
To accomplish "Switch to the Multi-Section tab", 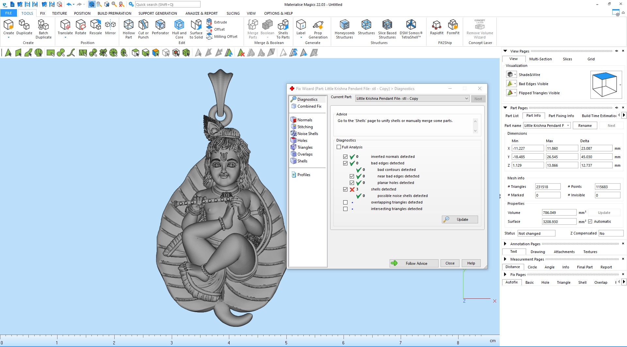I will pos(540,59).
